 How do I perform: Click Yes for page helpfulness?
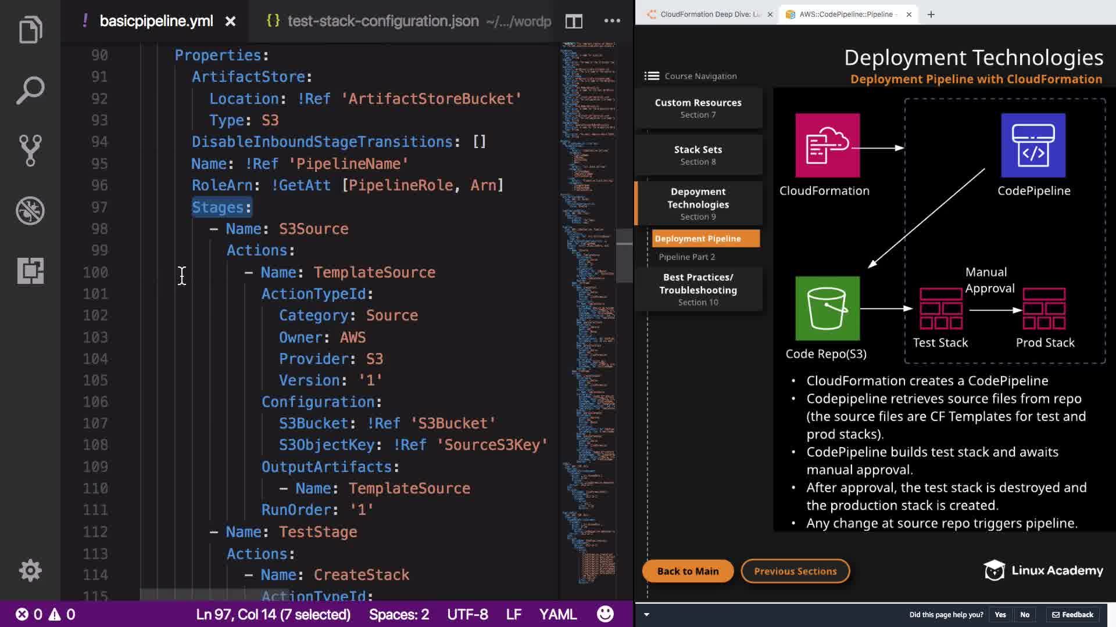click(x=1000, y=615)
